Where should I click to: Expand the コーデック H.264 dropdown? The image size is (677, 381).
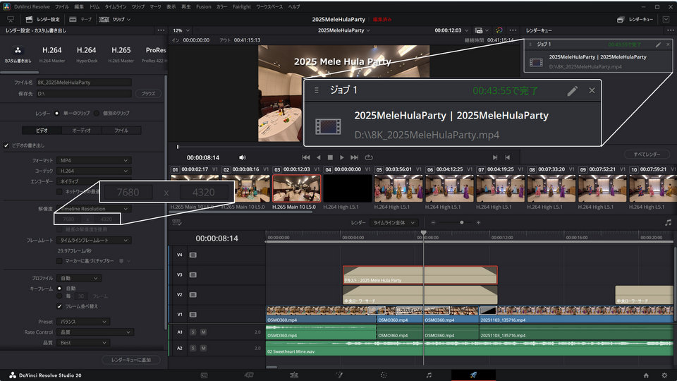point(94,171)
